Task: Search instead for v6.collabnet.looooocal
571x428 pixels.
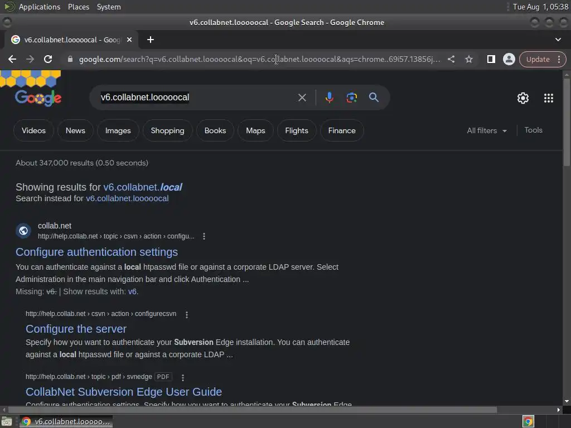Action: click(127, 198)
